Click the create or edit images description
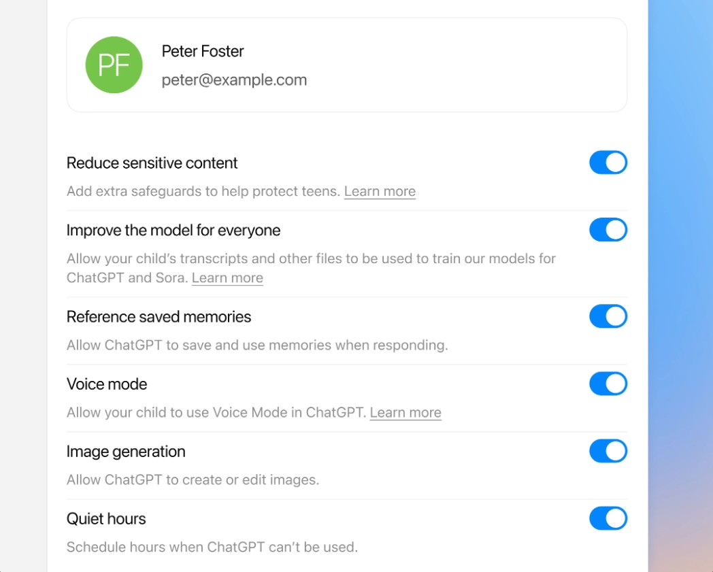 pos(193,480)
